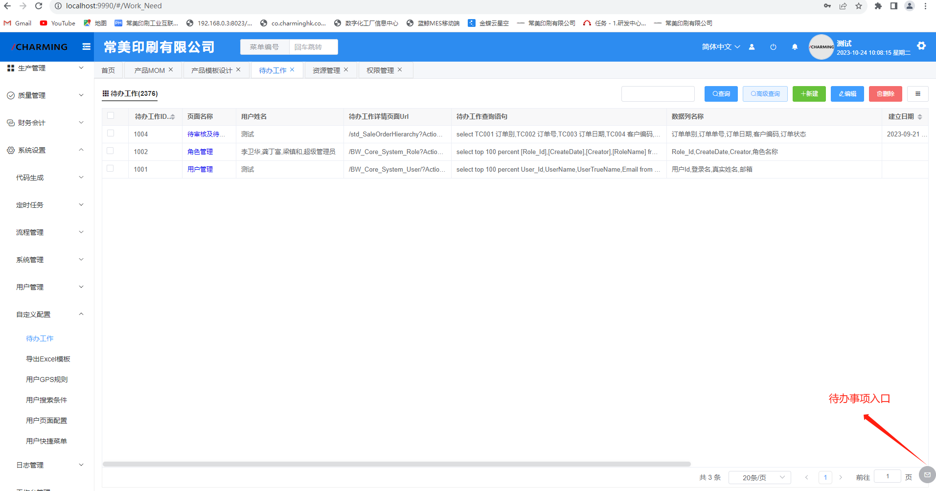Click the round CHARMING avatar image

point(822,47)
